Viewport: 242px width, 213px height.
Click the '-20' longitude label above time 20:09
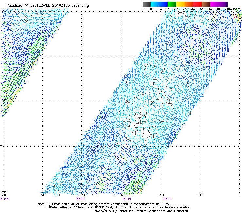pos(82,195)
